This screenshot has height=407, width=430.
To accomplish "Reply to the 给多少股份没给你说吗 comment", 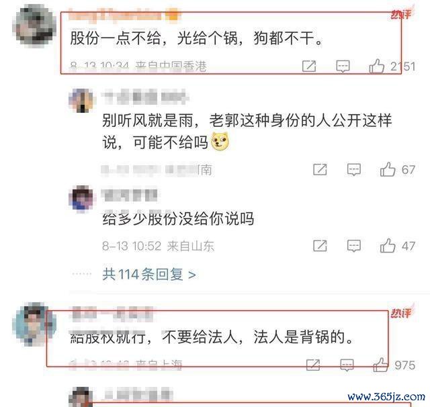I will (354, 246).
